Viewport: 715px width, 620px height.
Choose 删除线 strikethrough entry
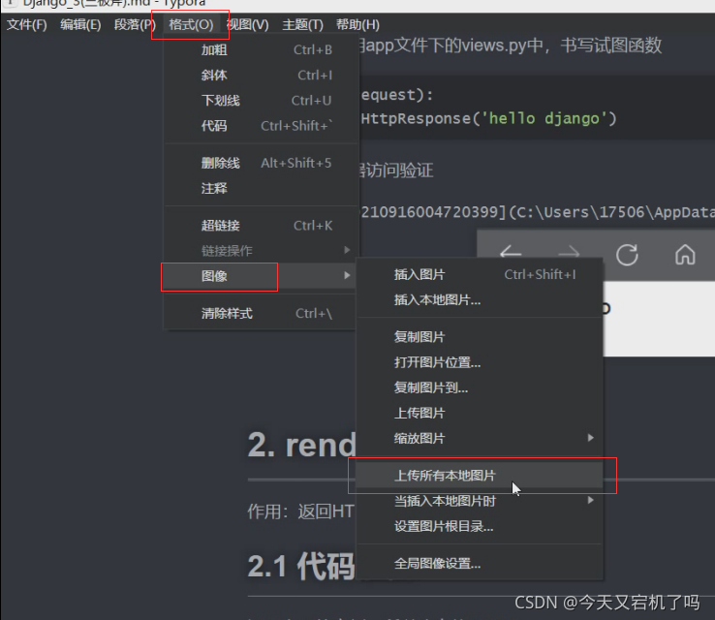(220, 163)
